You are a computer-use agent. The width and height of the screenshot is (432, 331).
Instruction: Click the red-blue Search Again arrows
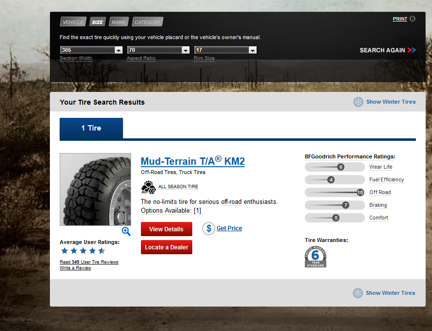click(411, 50)
